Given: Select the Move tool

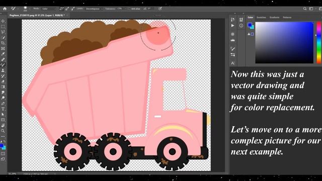Looking at the screenshot, I should coord(3,21).
